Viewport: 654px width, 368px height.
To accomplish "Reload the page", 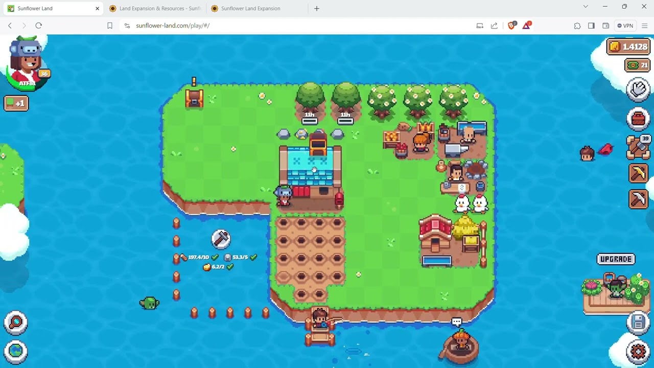I will coord(38,26).
